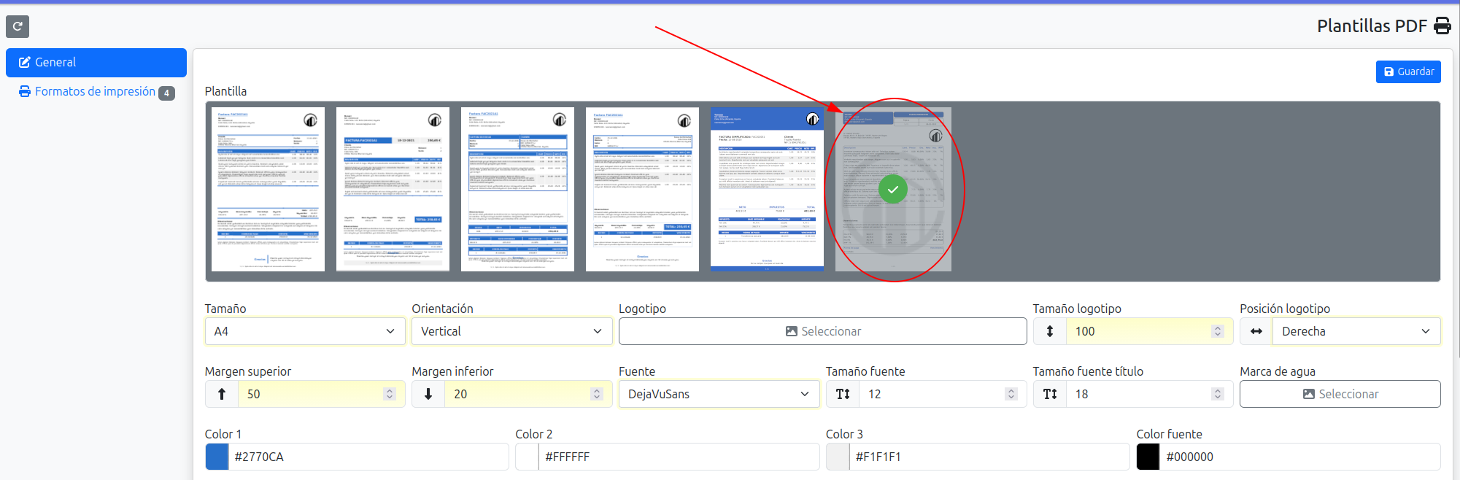The height and width of the screenshot is (480, 1460).
Task: Expand the Orientación Vertical dropdown
Action: pos(511,331)
